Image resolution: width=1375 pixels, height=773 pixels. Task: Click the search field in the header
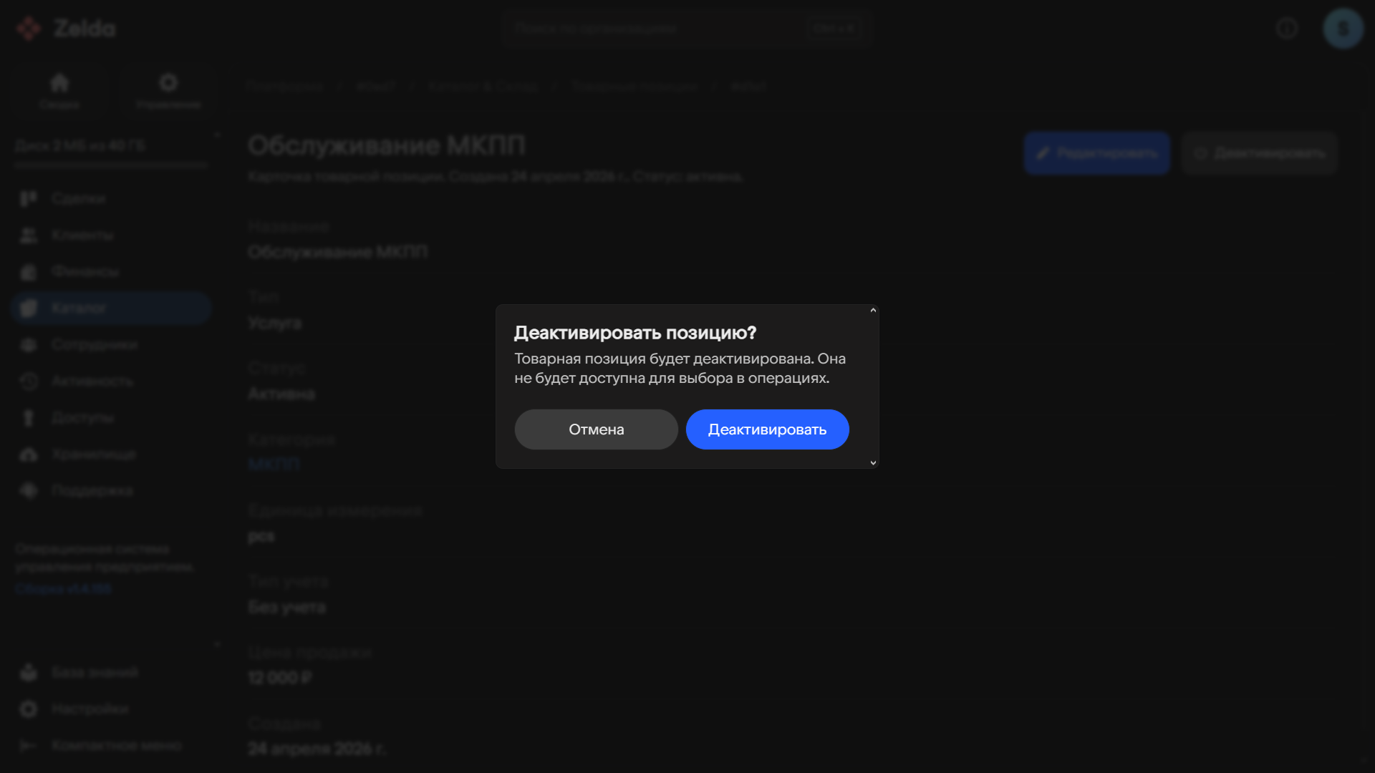[x=687, y=29]
